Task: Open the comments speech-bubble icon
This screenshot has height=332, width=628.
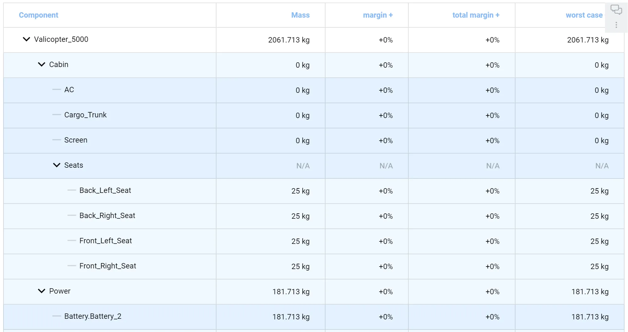Action: pyautogui.click(x=616, y=10)
